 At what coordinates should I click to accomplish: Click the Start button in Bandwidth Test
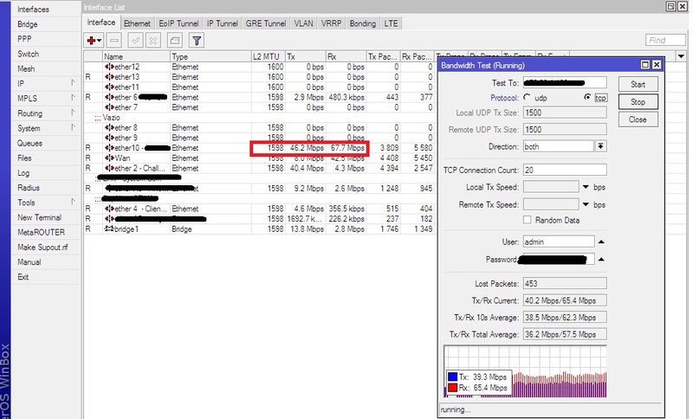tap(638, 84)
